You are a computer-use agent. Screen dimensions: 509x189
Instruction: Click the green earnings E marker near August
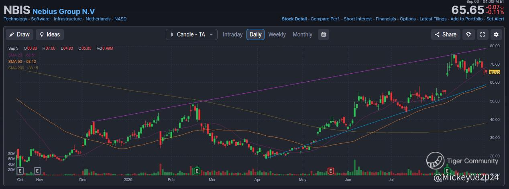click(446, 171)
